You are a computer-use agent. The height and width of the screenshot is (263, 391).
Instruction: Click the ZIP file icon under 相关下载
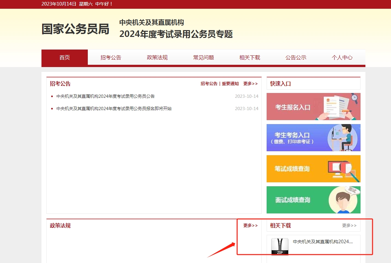click(x=280, y=247)
